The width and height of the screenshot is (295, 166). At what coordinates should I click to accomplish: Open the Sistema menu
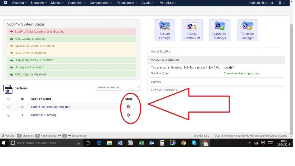click(19, 3)
